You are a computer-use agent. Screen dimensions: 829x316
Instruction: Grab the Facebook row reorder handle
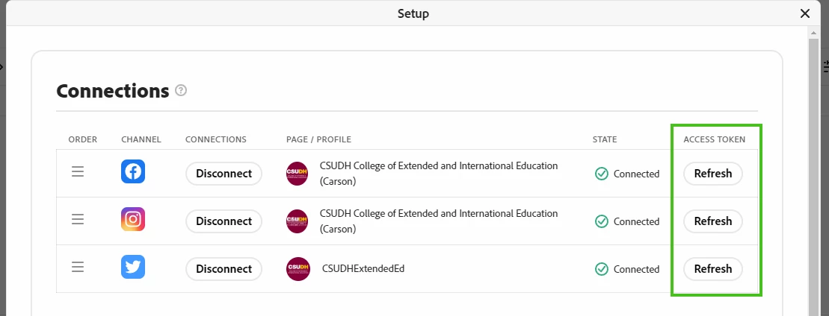pyautogui.click(x=78, y=172)
